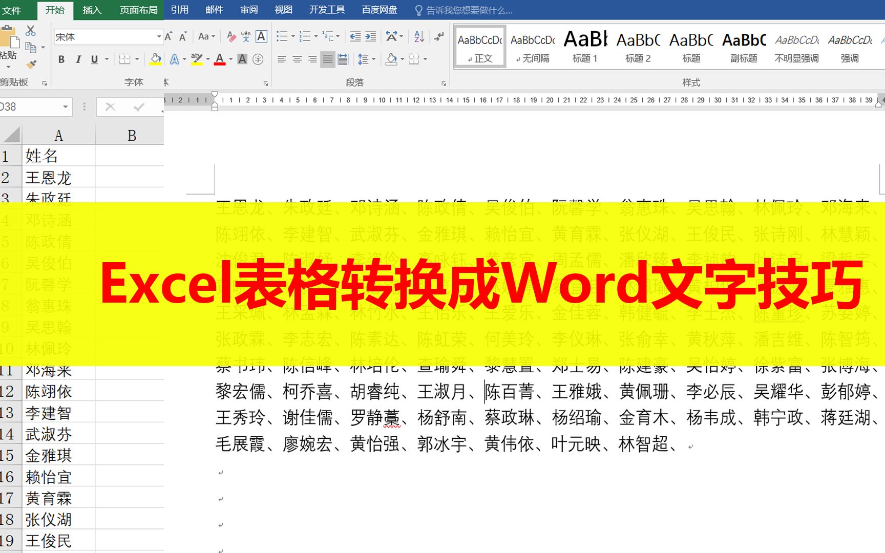Expand the Paste options dropdown arrow
The width and height of the screenshot is (885, 553).
tap(9, 67)
